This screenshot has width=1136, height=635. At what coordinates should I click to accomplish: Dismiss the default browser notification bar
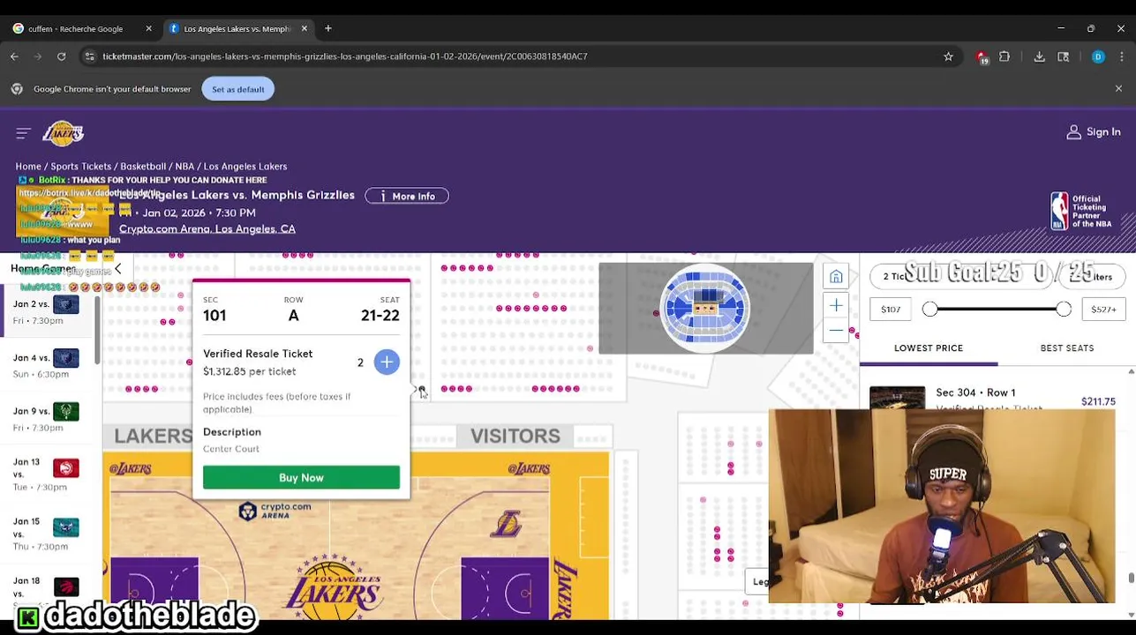coord(1118,89)
